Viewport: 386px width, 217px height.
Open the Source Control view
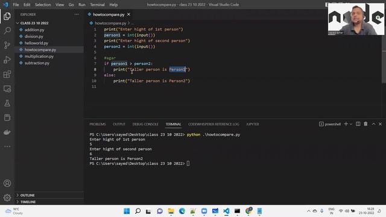click(x=7, y=45)
